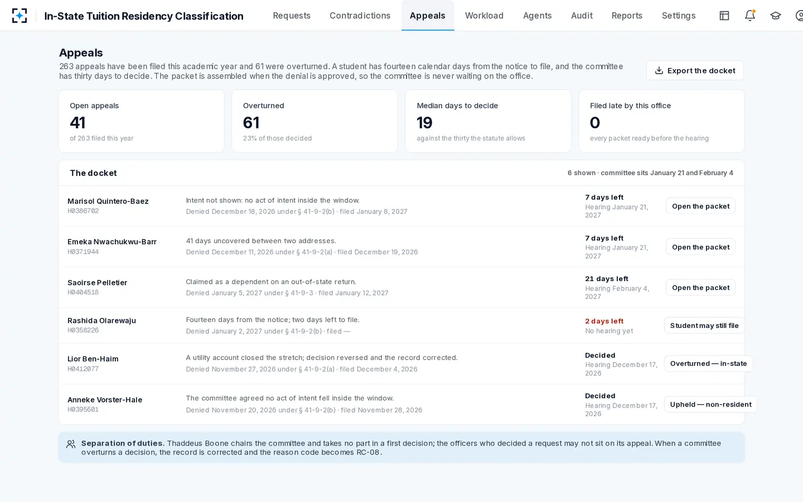Open the Contradictions tab
Screen dimensions: 803x502
point(360,16)
